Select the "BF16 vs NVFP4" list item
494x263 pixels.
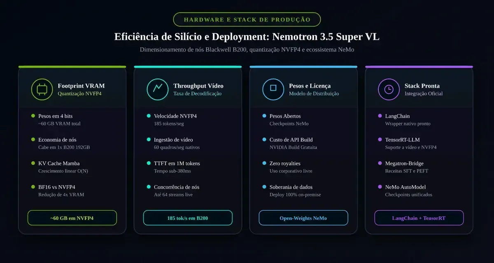click(x=57, y=187)
